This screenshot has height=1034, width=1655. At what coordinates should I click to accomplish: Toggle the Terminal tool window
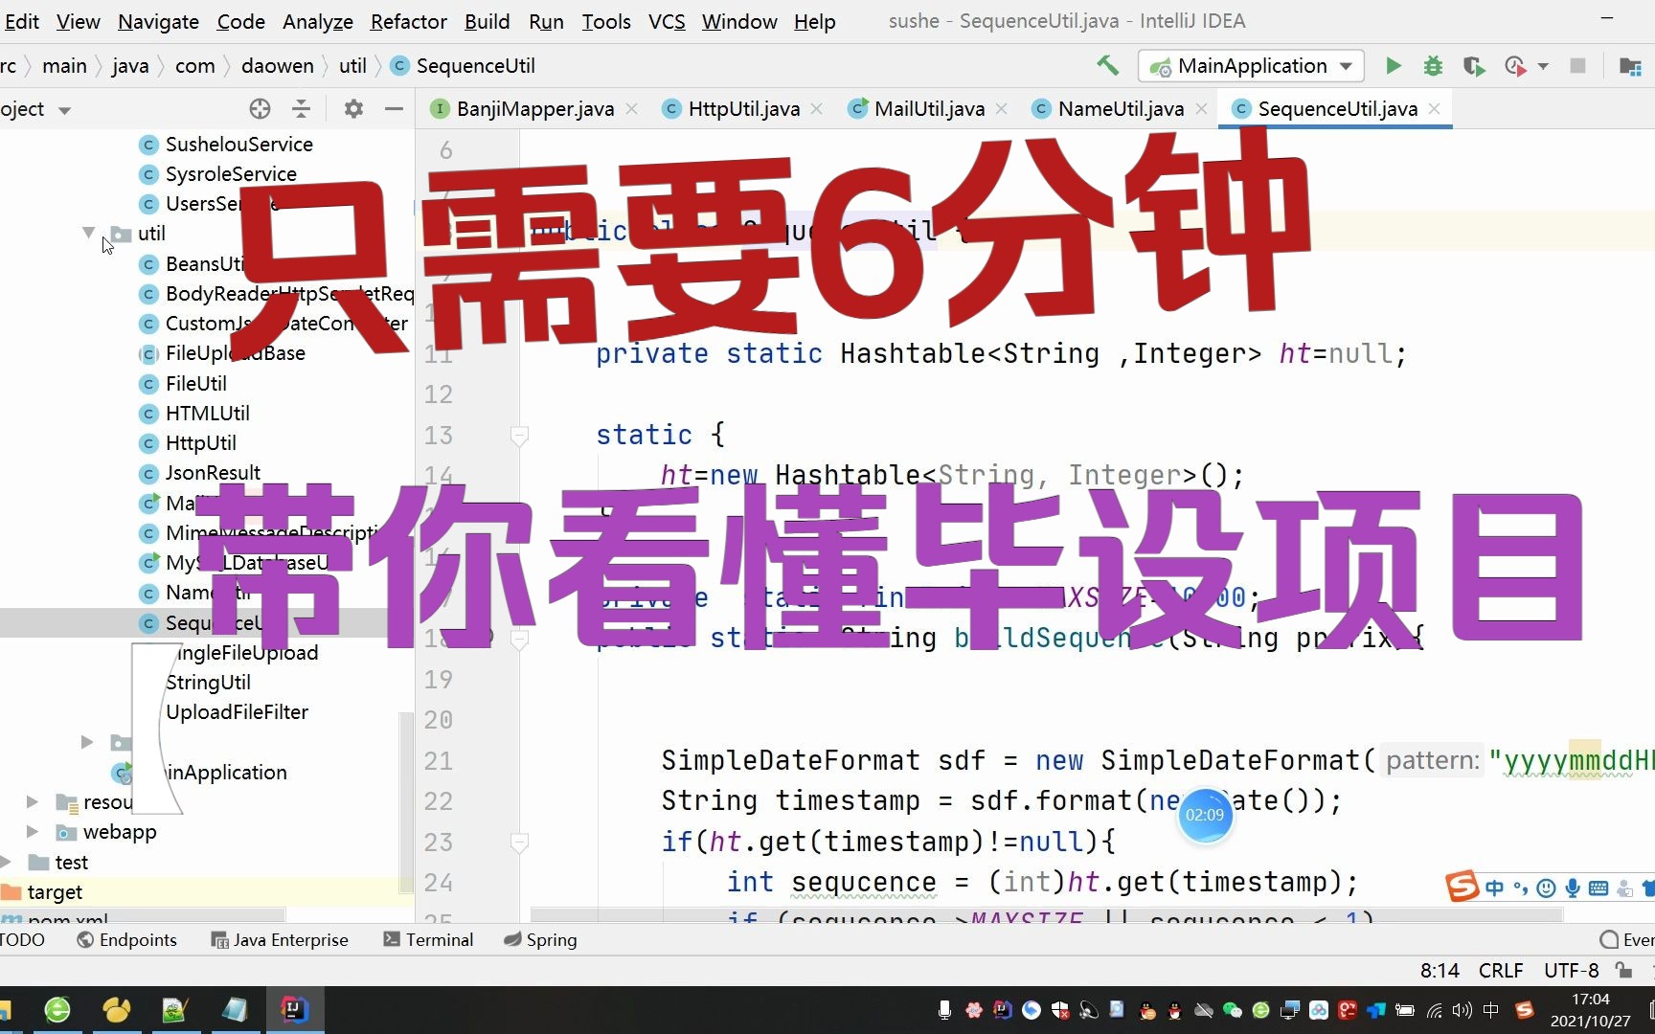pos(428,939)
